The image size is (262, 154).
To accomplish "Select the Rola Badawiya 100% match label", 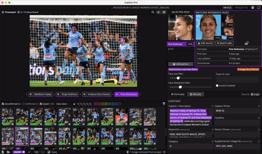I will coord(180,44).
